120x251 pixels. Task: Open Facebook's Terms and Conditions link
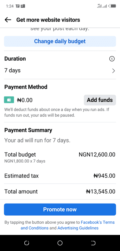pos(67,225)
